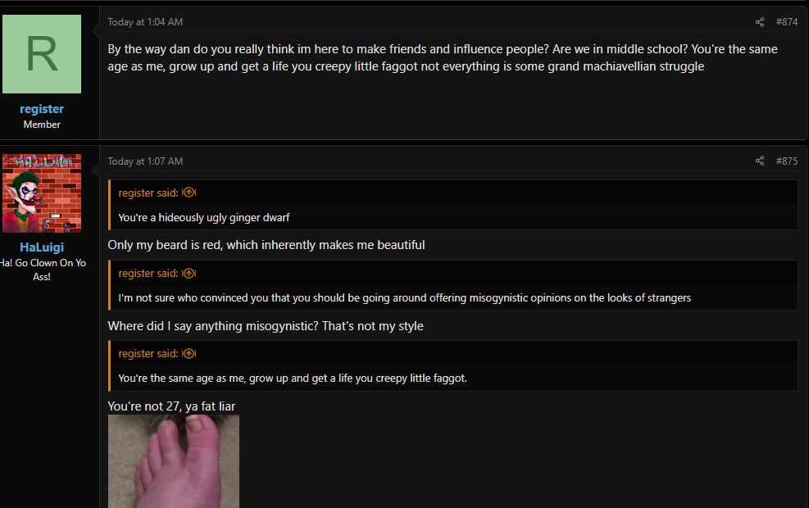Click third 'register said:' quote header
The height and width of the screenshot is (508, 809).
coord(148,354)
